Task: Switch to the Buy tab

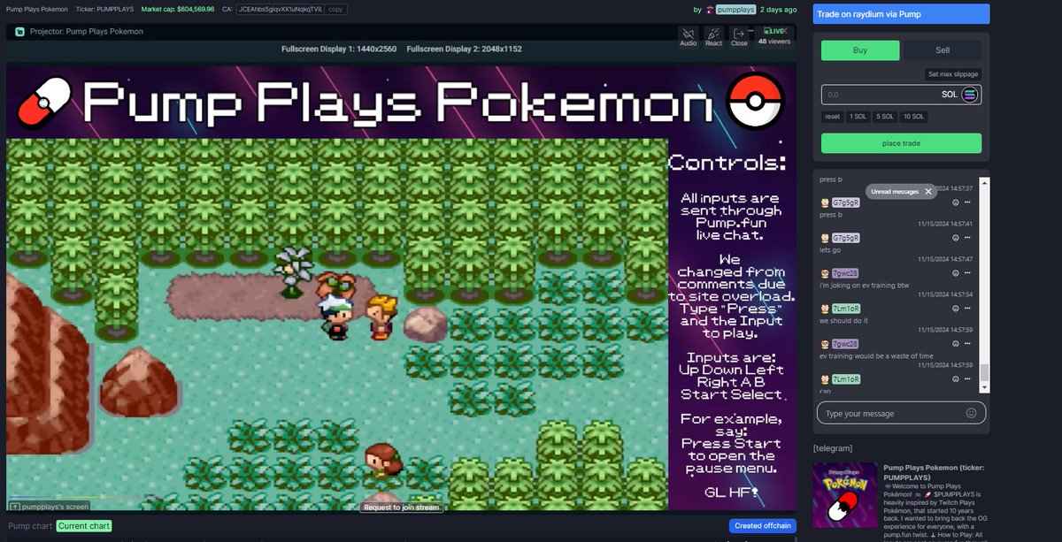Action: 860,50
